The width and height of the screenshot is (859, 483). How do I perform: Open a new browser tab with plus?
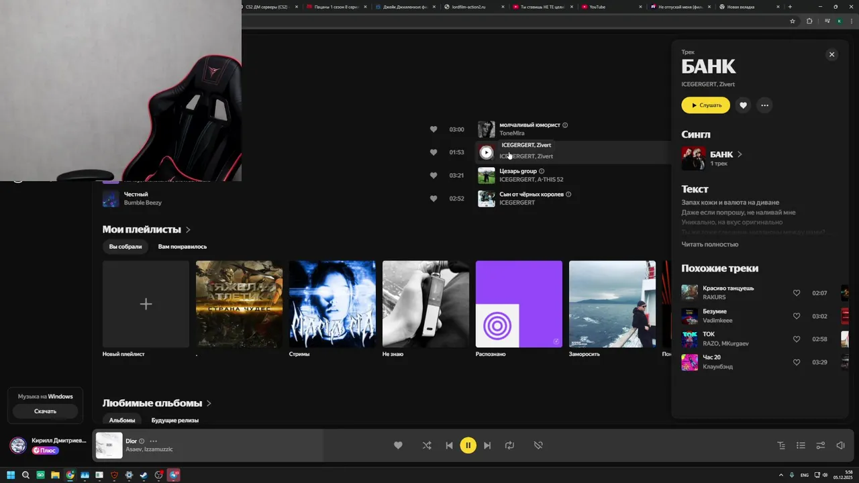790,7
